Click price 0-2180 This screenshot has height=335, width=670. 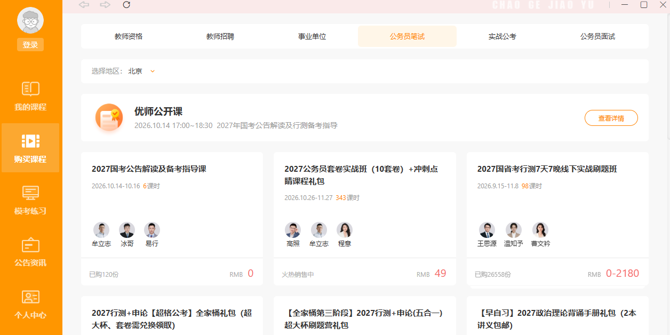pyautogui.click(x=623, y=274)
